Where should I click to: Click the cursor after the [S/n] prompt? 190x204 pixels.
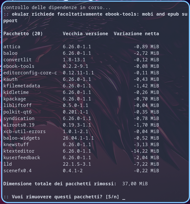pos(124,197)
